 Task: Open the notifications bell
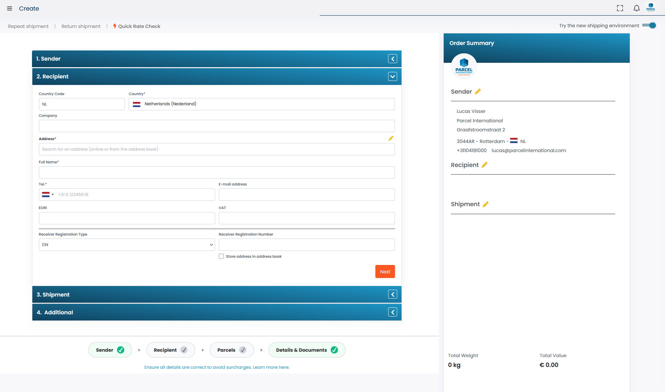pyautogui.click(x=636, y=8)
